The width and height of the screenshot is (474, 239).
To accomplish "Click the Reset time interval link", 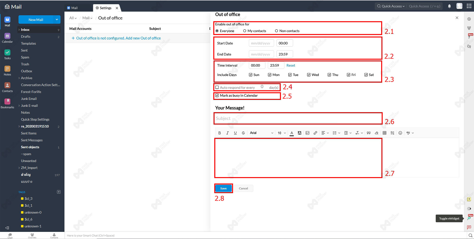I will click(291, 65).
